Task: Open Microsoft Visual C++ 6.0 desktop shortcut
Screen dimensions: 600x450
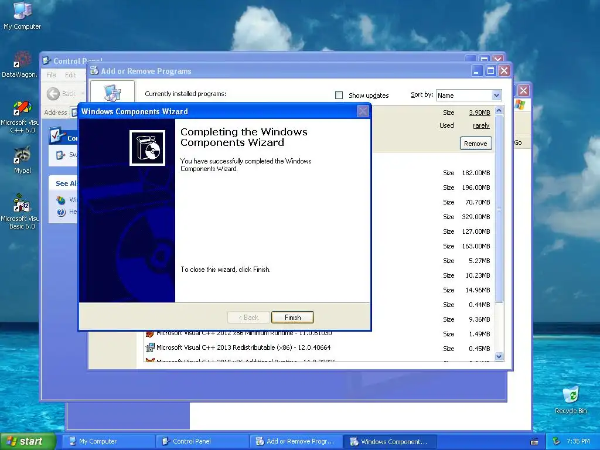Action: click(x=20, y=117)
